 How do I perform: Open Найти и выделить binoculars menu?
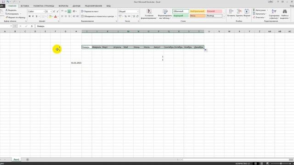pyautogui.click(x=285, y=14)
